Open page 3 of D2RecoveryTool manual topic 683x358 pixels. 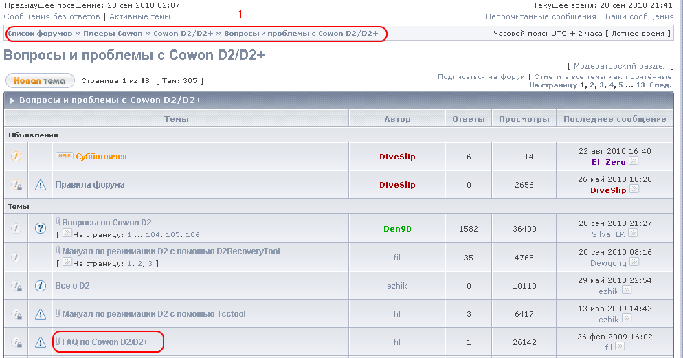click(x=150, y=263)
